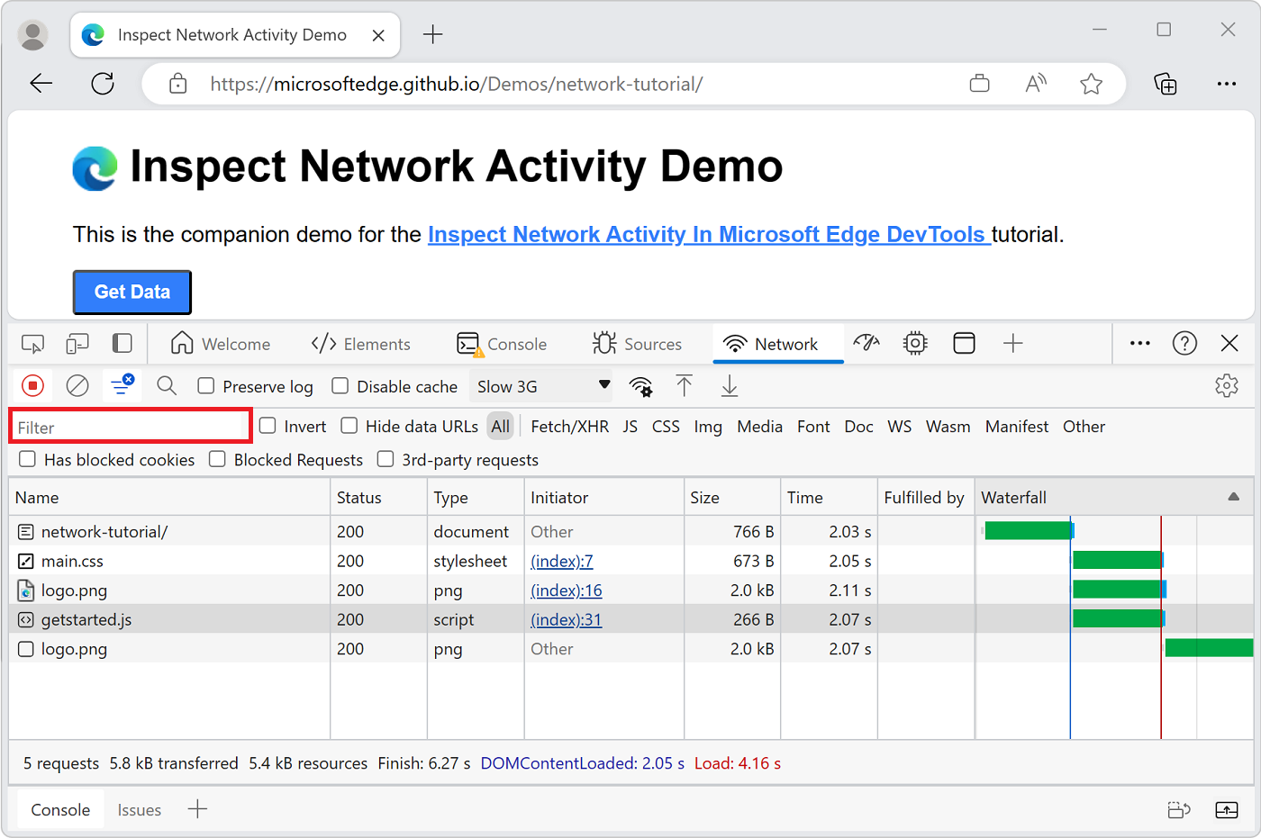Open the network conditions panel
This screenshot has width=1261, height=838.
point(640,385)
